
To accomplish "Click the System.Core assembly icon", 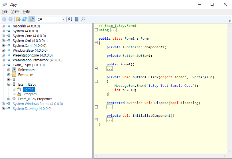I will (9, 36).
